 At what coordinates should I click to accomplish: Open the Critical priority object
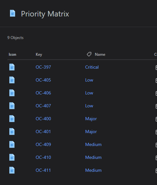click(92, 67)
